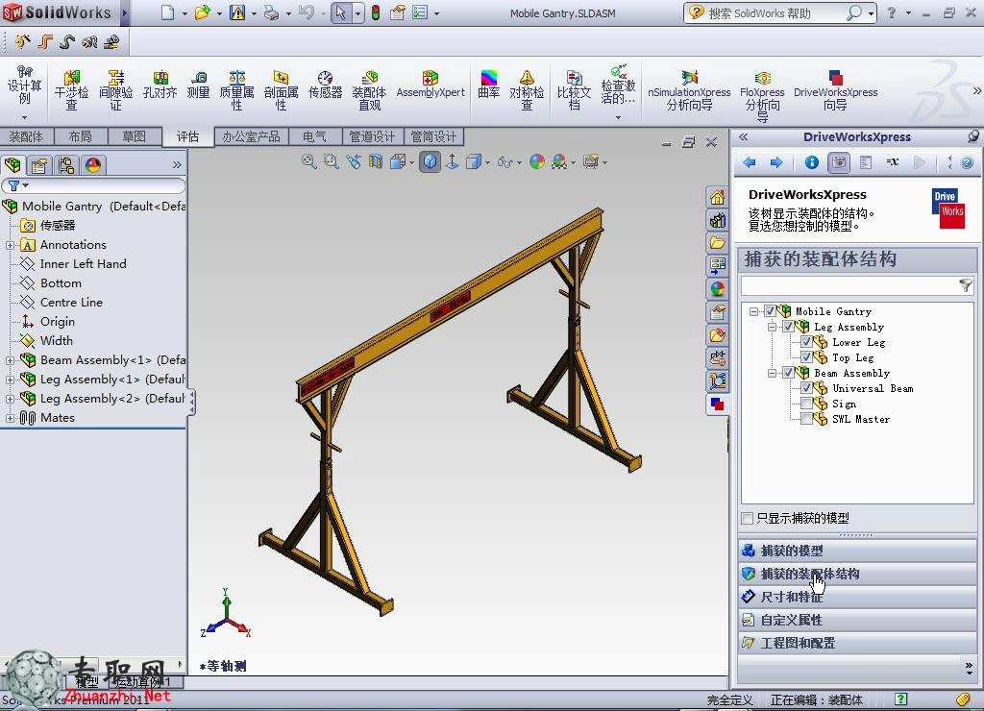Viewport: 984px width, 711px height.
Task: Uncheck Universal Beam checkbox
Action: [x=807, y=388]
